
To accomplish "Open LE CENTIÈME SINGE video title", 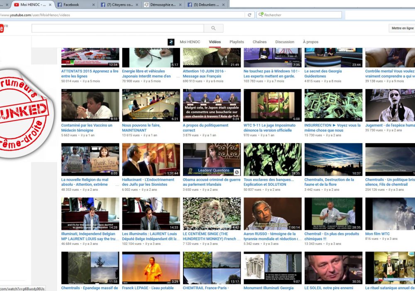I will click(x=212, y=236).
